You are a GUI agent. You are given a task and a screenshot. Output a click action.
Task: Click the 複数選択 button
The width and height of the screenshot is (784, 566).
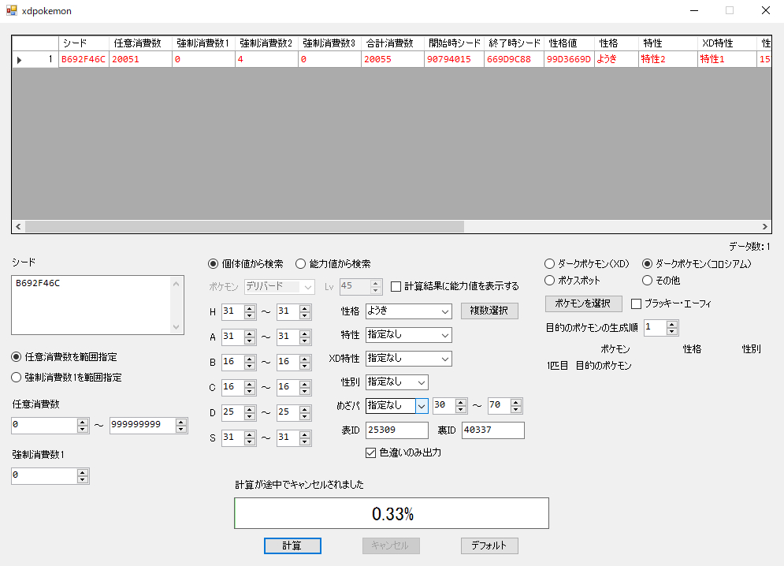click(x=489, y=311)
